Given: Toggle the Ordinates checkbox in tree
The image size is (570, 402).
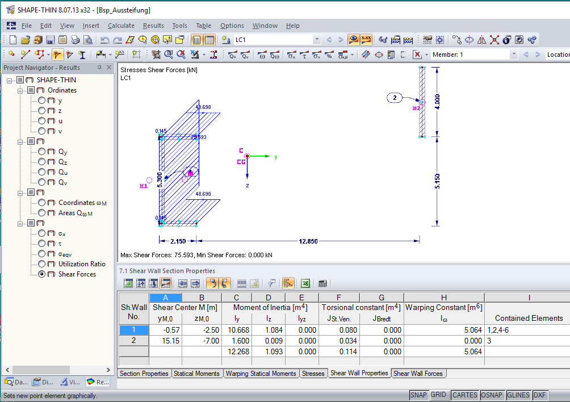Looking at the screenshot, I should (x=30, y=90).
